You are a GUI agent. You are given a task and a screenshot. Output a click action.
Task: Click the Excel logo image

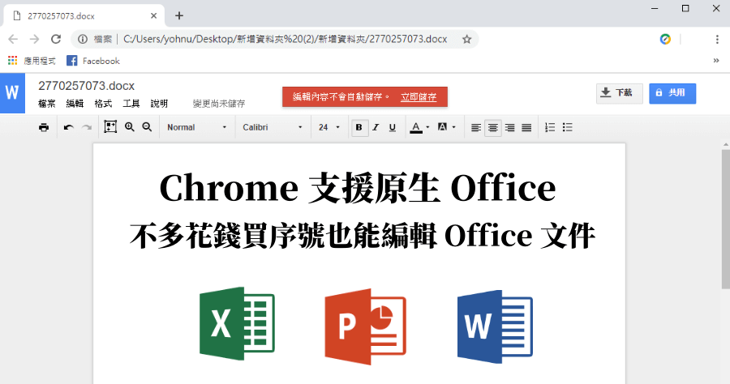pyautogui.click(x=237, y=323)
